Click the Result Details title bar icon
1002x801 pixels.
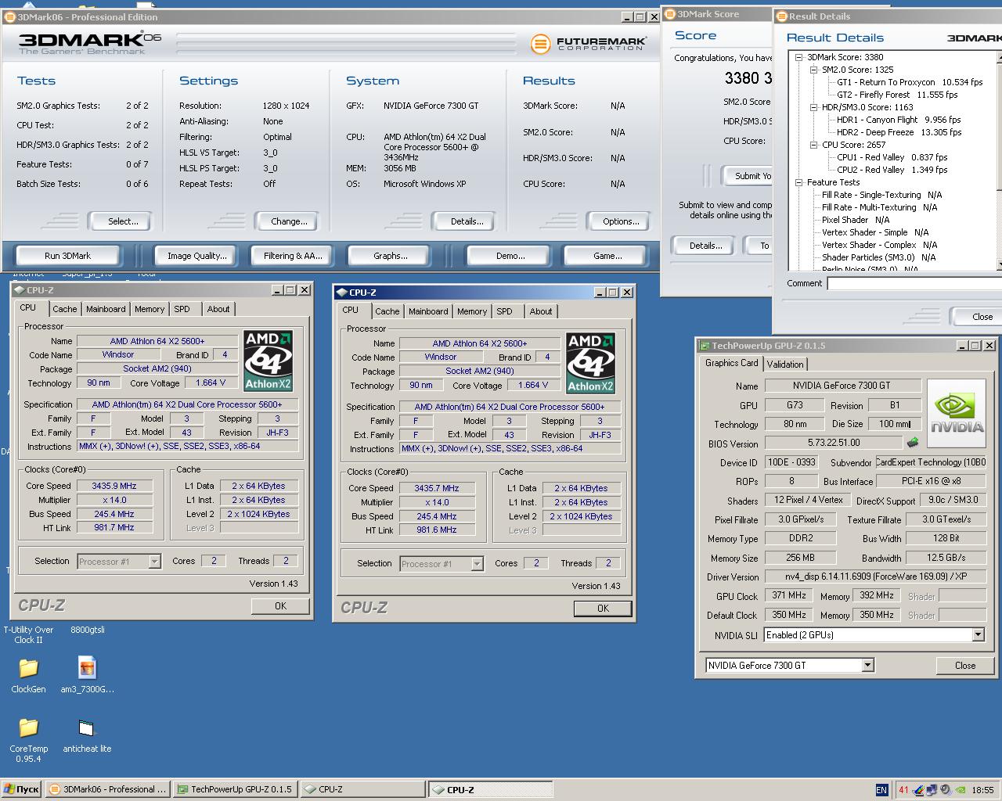(781, 16)
